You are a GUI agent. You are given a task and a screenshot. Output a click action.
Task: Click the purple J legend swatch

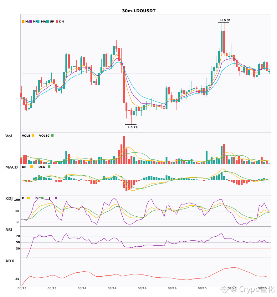click(x=56, y=198)
